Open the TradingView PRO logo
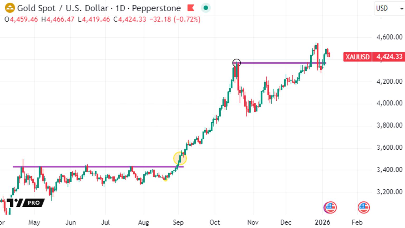The width and height of the screenshot is (405, 228). pyautogui.click(x=25, y=203)
